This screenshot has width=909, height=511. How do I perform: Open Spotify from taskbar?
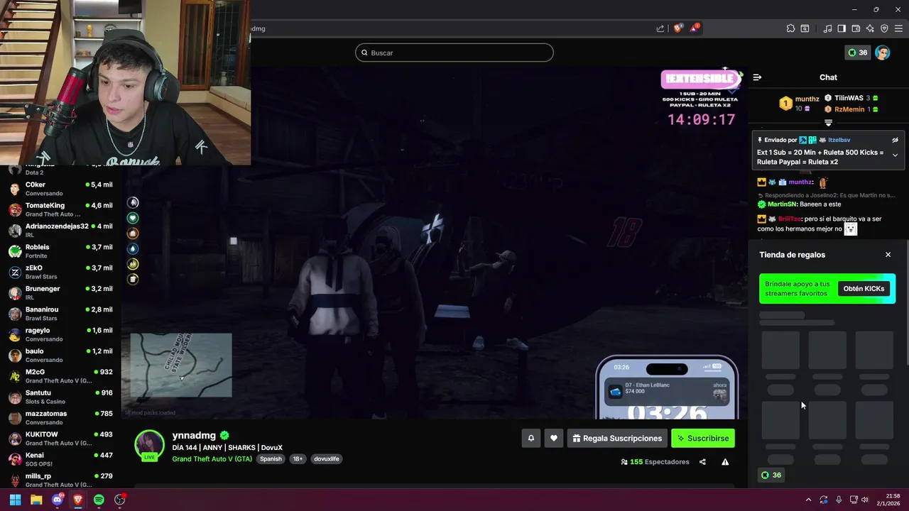point(99,500)
